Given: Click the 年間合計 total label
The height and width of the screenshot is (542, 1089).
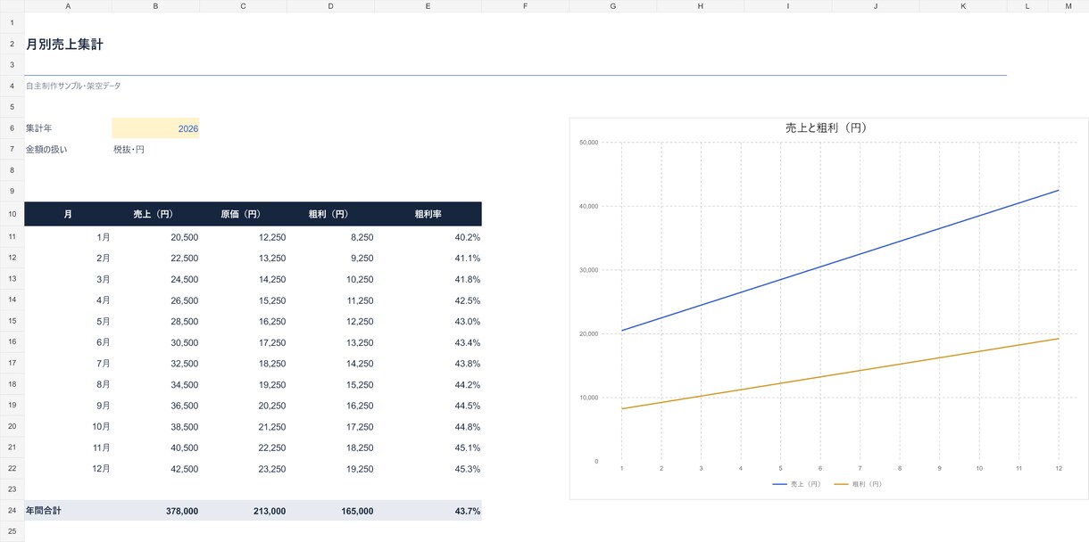Looking at the screenshot, I should (x=69, y=512).
